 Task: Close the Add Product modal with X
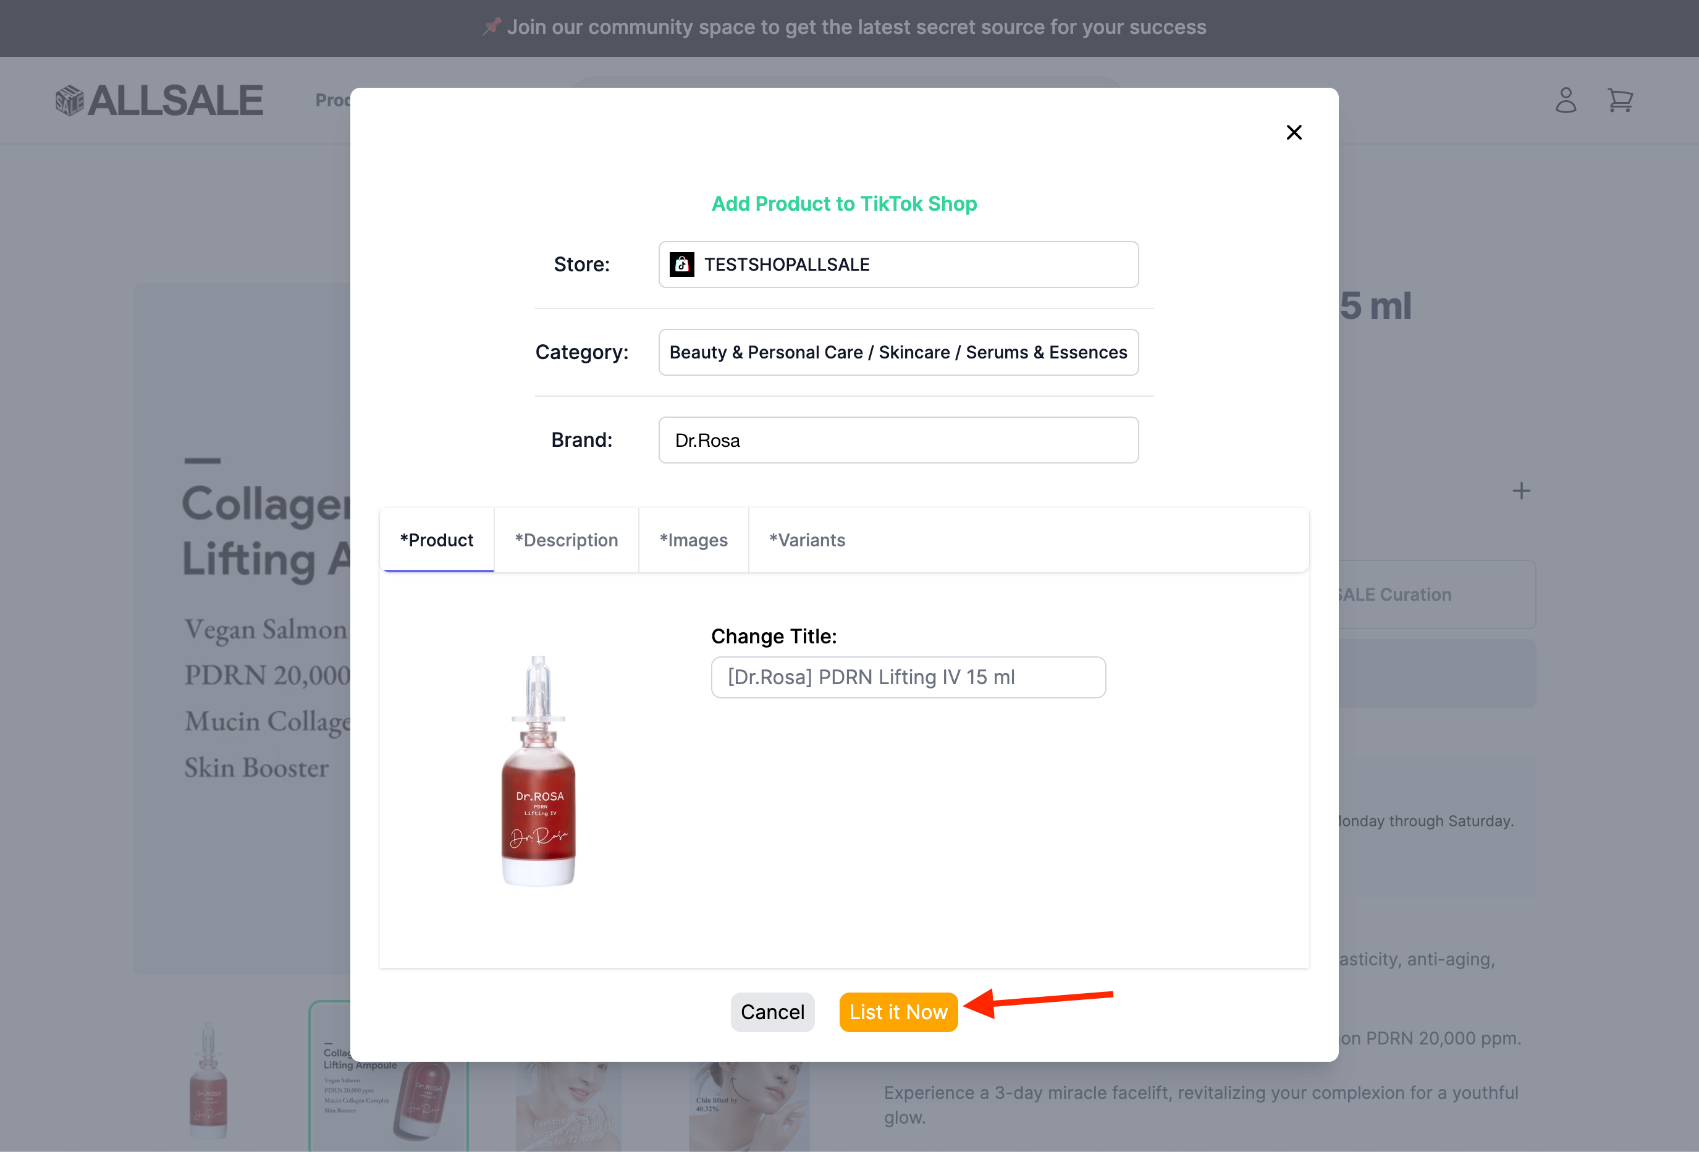[1294, 132]
